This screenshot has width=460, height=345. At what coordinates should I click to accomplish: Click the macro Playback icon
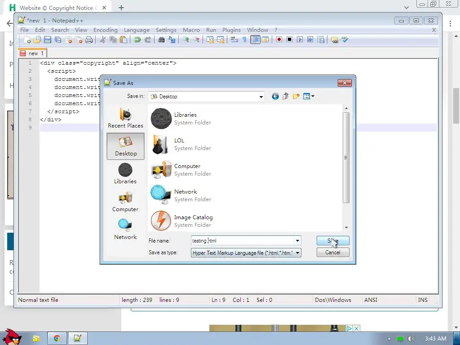point(300,40)
